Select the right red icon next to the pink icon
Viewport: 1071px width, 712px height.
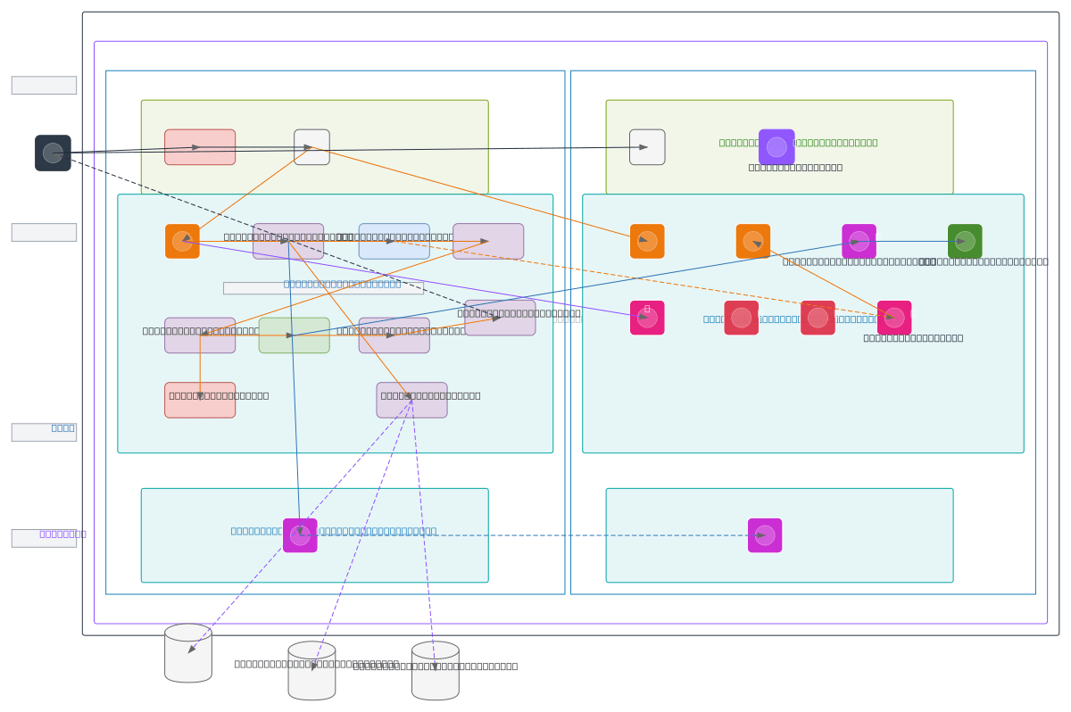[x=818, y=318]
